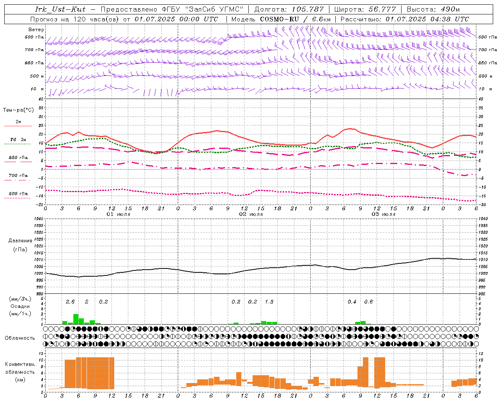Click the (мм/1ч.) units label
The width and height of the screenshot is (499, 399).
click(x=20, y=314)
